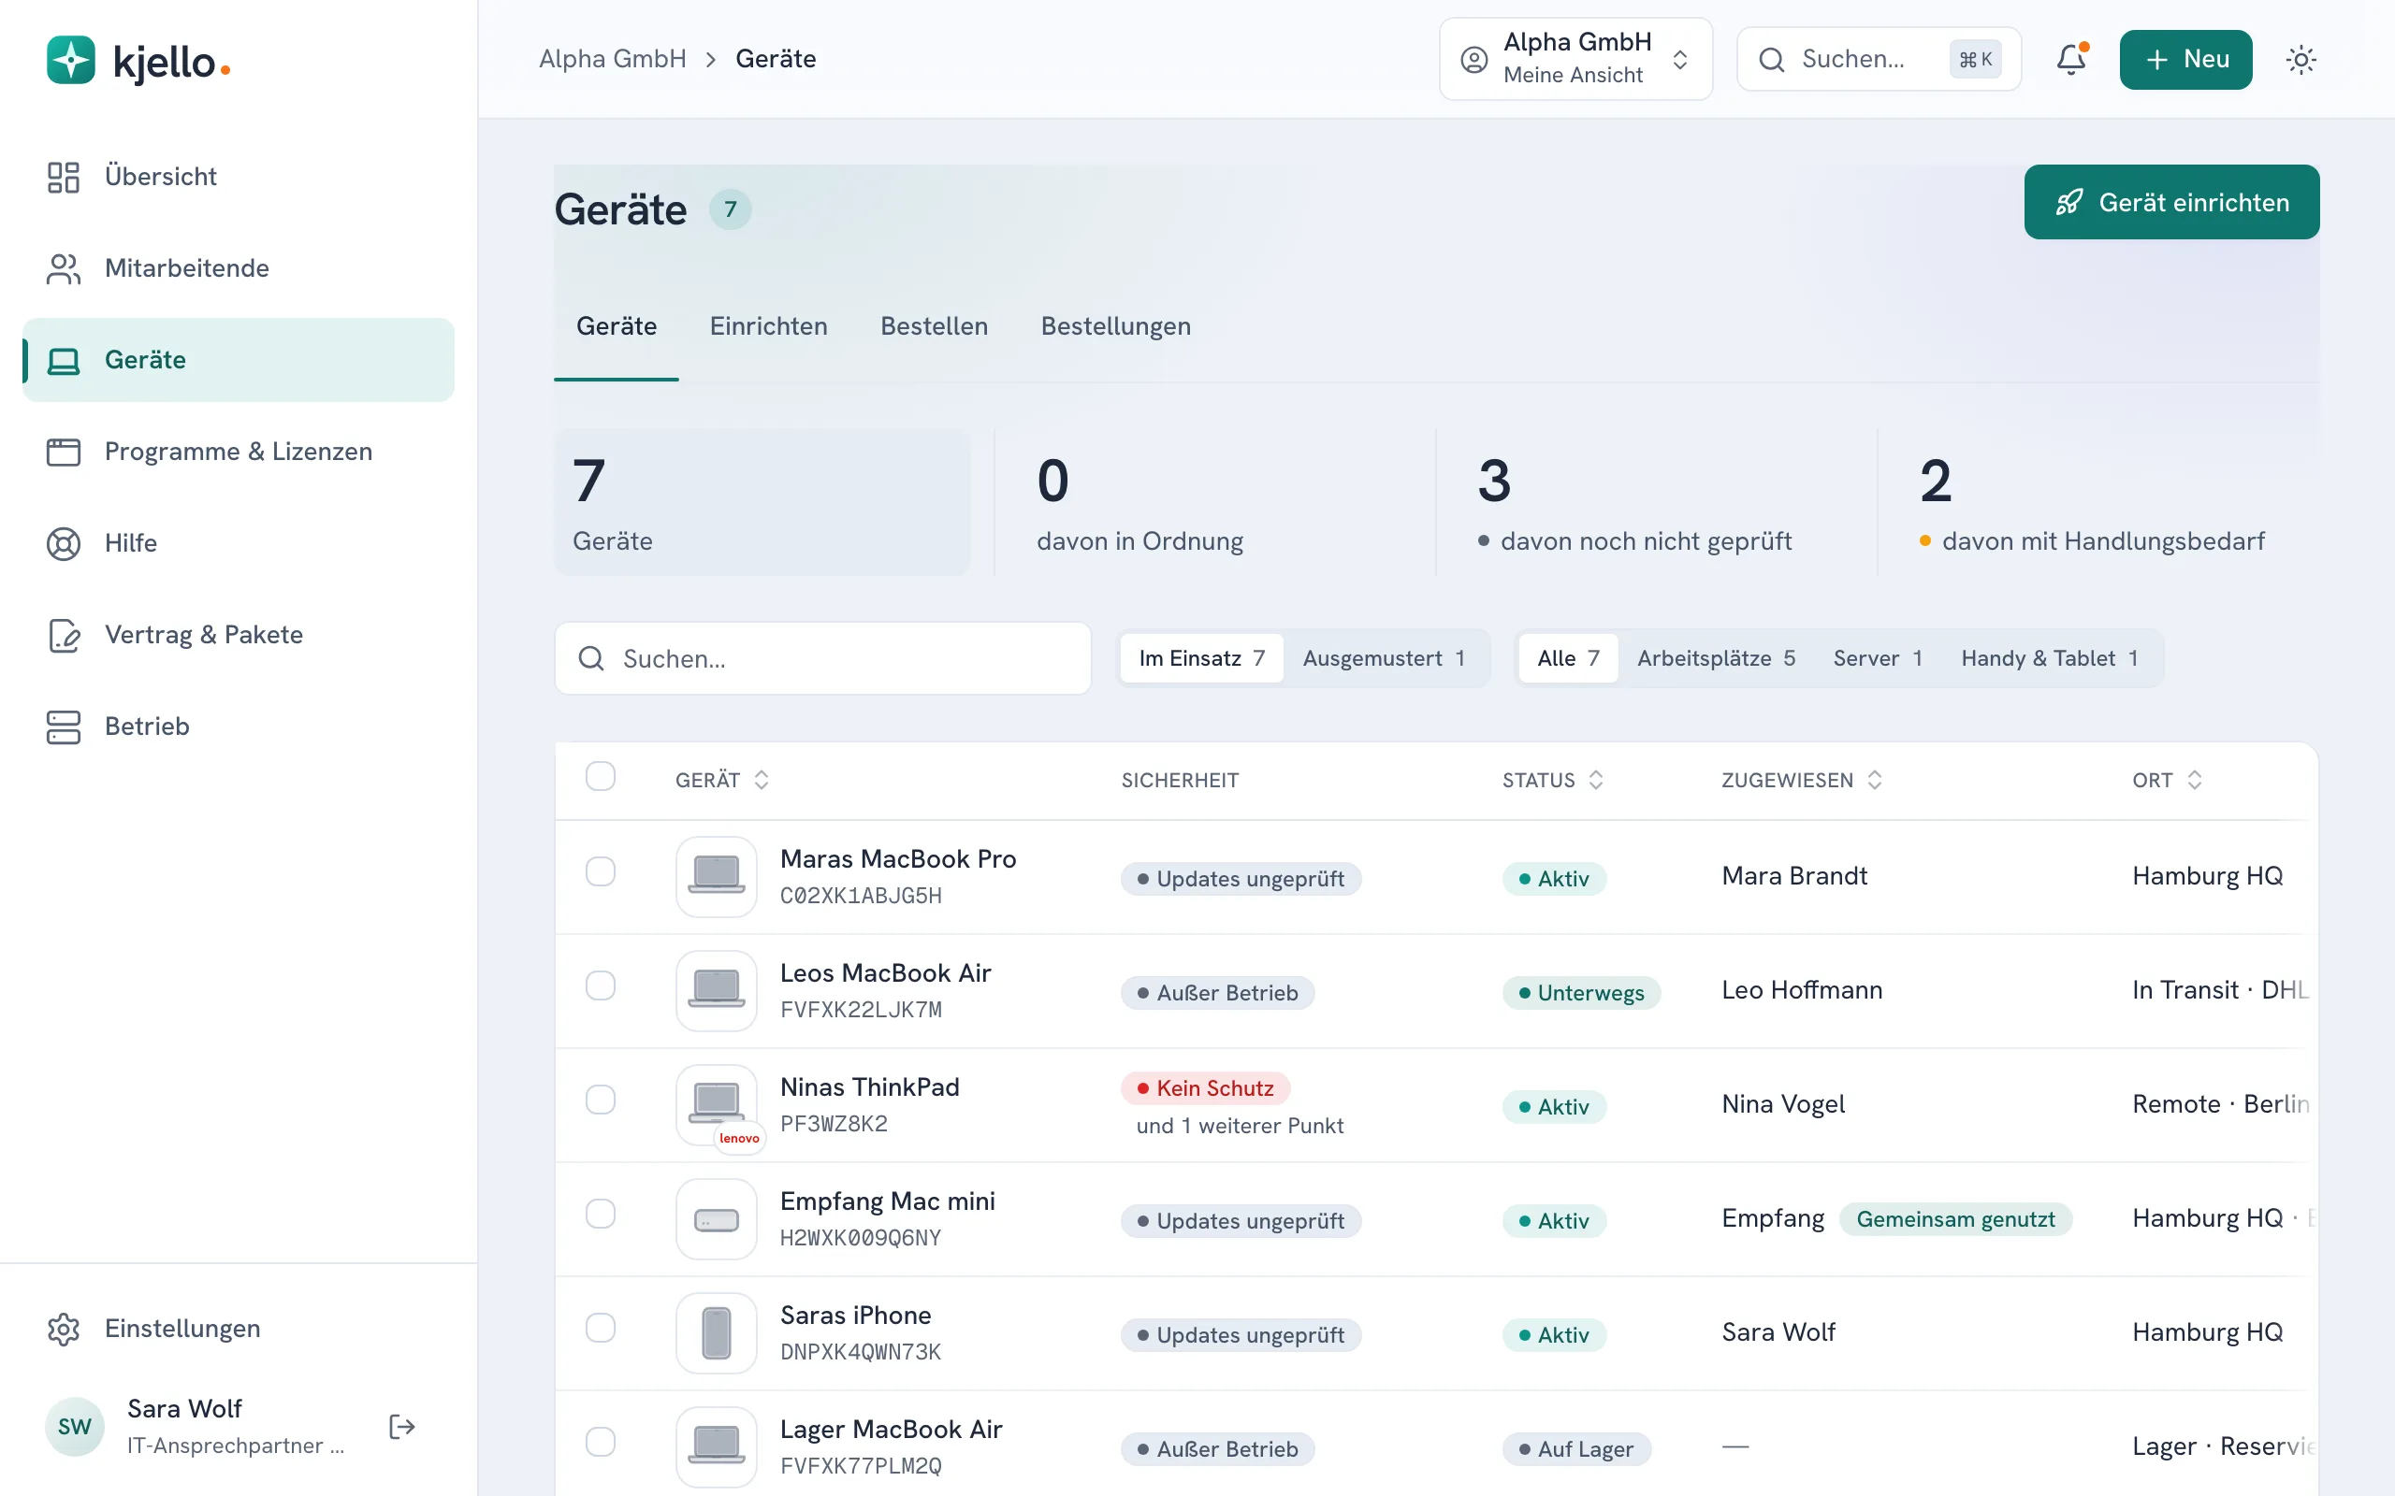
Task: Click the Saras iPhone device icon
Action: pos(717,1331)
